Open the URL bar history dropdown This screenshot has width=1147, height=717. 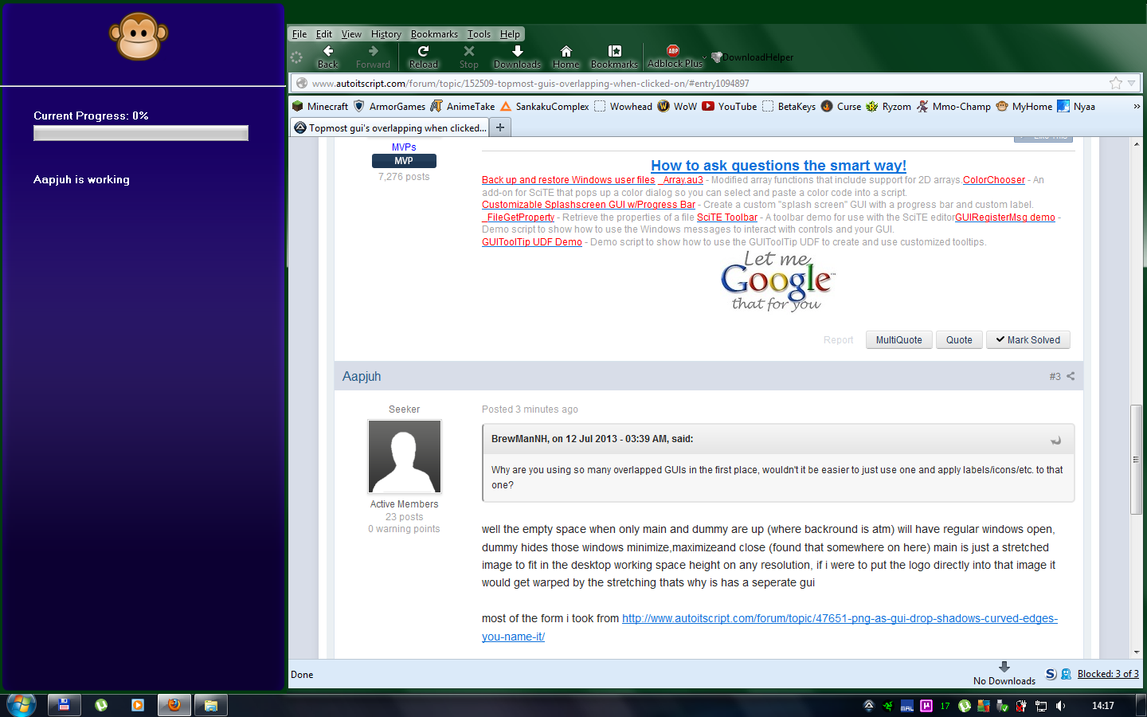click(x=1131, y=83)
